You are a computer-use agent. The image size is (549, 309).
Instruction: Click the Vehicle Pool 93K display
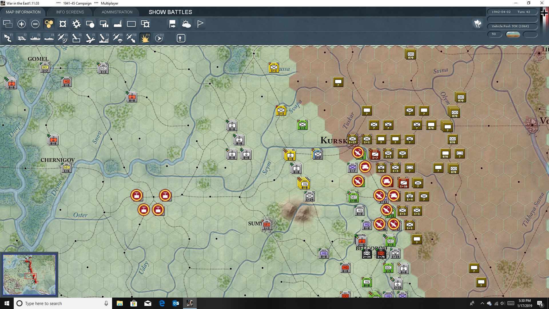pos(512,26)
